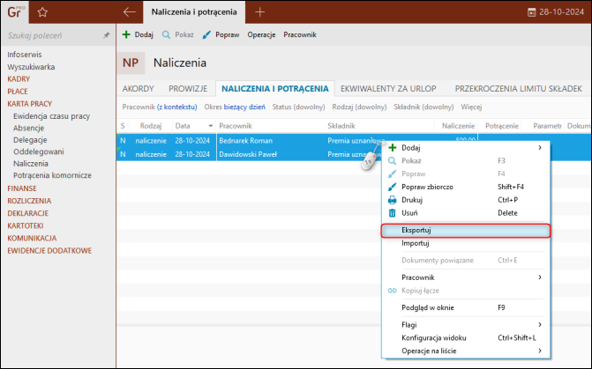The image size is (592, 369).
Task: Click the magnifier icon beside Pokaż in context menu
Action: 393,161
